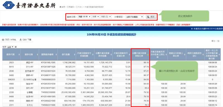
Task: Click 首頁 breadcrumb link
Action: (x=63, y=7)
